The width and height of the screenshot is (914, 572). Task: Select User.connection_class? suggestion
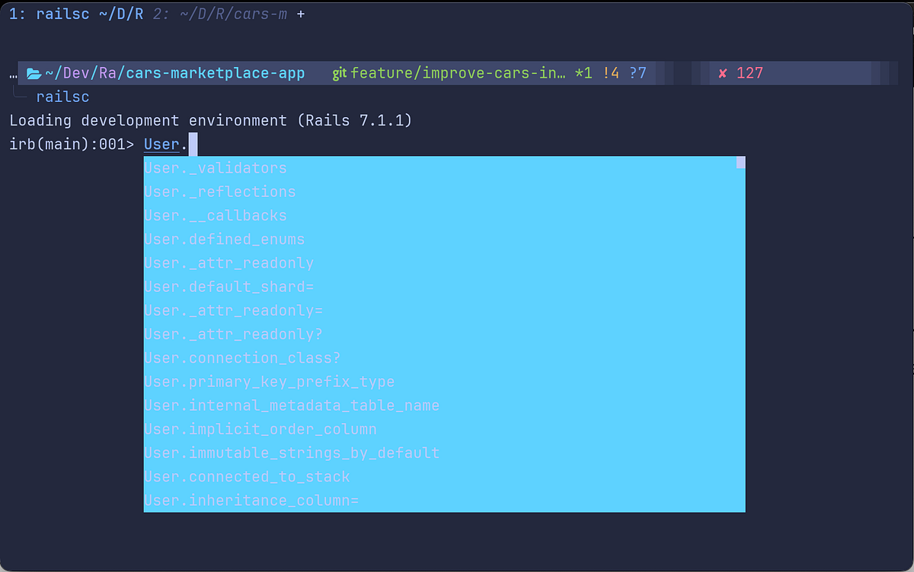point(242,357)
